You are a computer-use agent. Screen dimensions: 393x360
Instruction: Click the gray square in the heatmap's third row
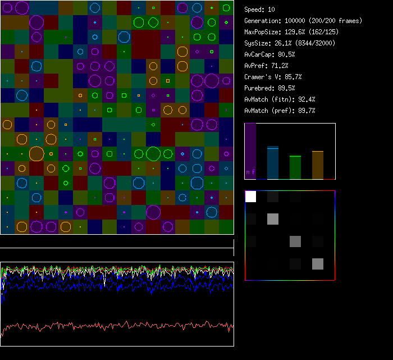tap(295, 241)
